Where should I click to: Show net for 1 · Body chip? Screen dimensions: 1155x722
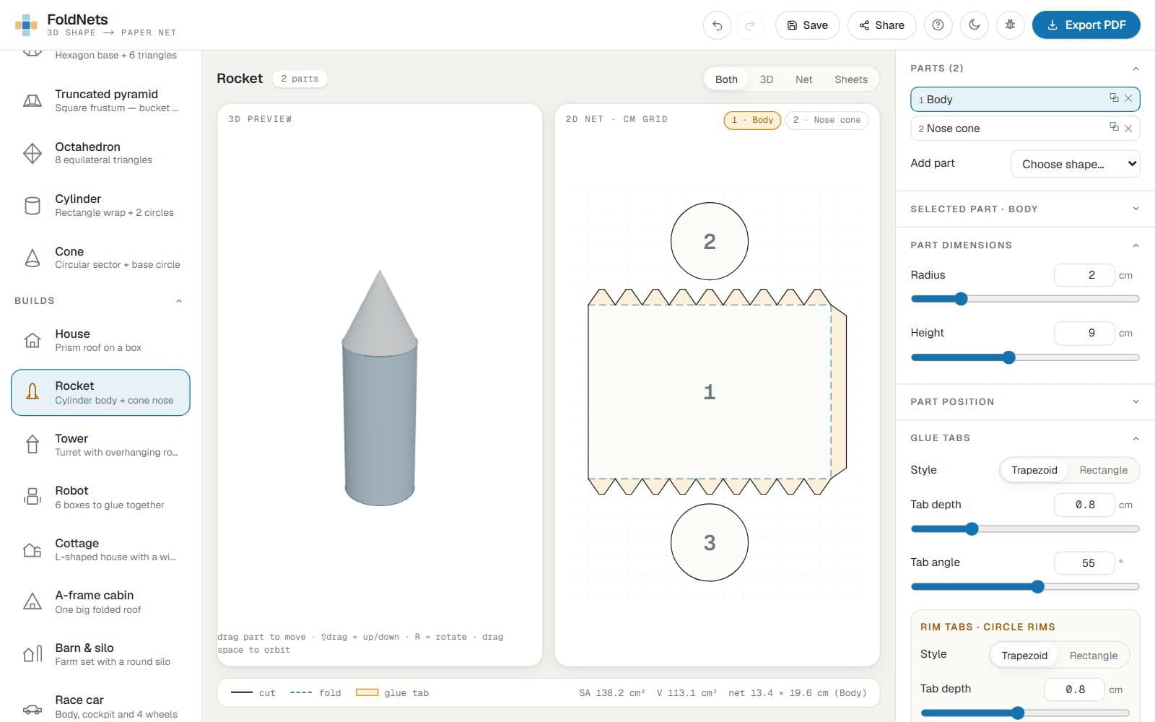click(752, 120)
